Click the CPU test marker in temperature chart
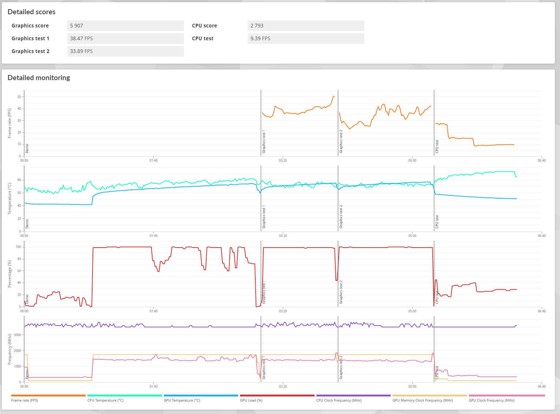Viewport: 560px width, 414px height. [437, 222]
